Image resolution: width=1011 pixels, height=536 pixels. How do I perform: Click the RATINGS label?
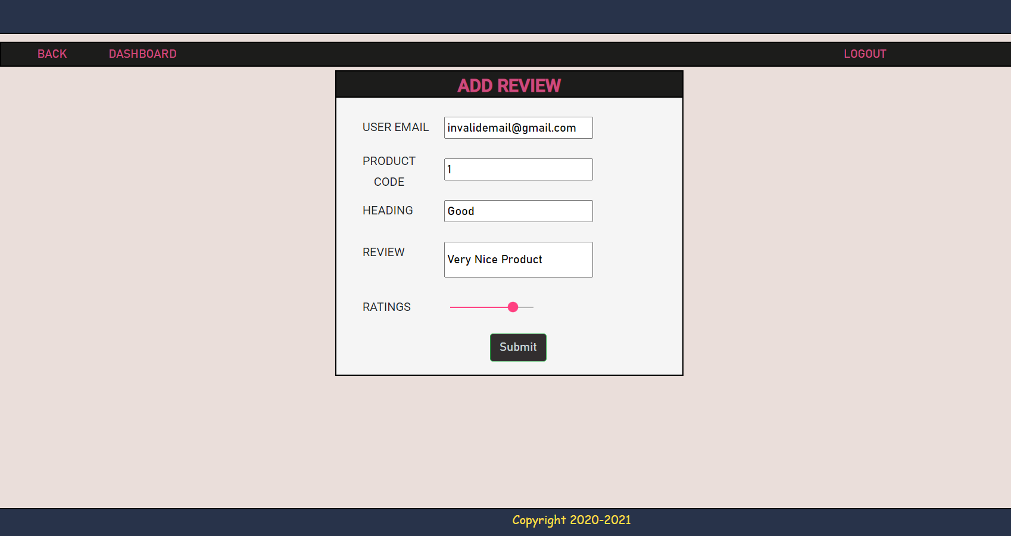pos(386,307)
